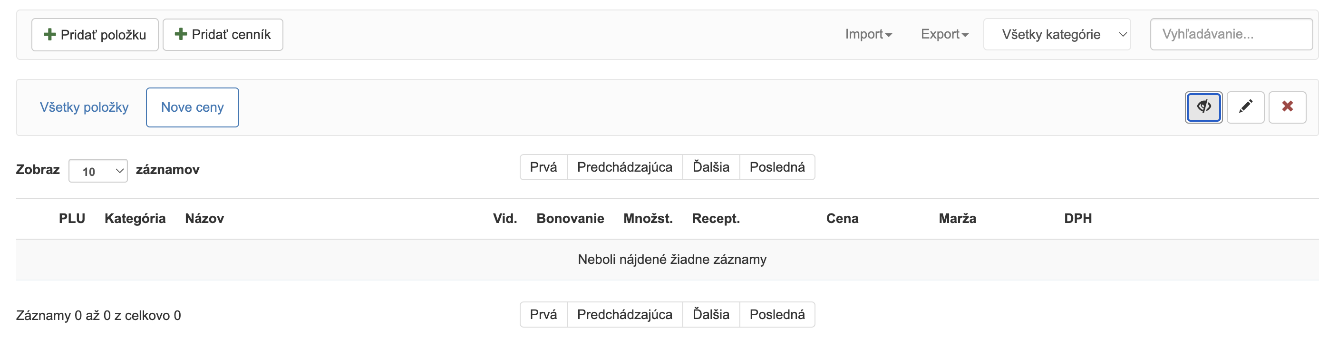Click top Predchádzajúca pagination button
Screen dimensions: 1319x349
[x=624, y=167]
